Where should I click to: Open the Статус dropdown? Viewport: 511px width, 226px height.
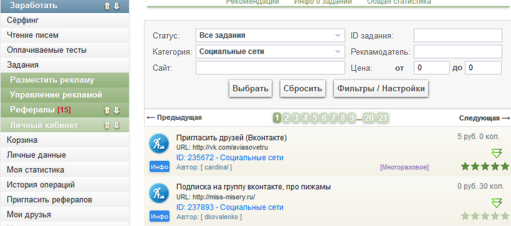coord(270,35)
